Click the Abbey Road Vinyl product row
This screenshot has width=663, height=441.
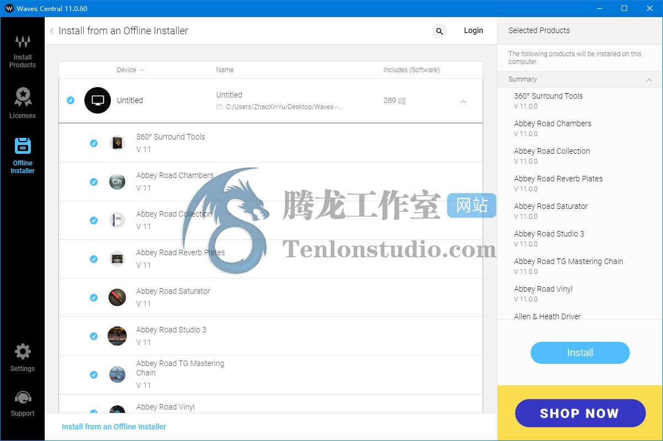(270, 404)
